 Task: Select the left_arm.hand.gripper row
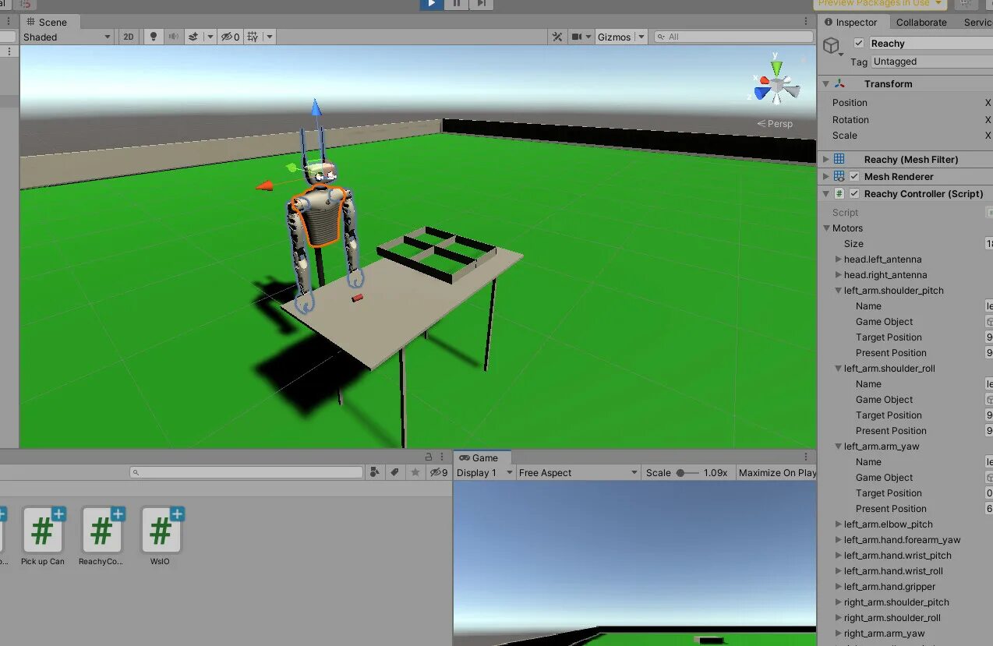[906, 587]
